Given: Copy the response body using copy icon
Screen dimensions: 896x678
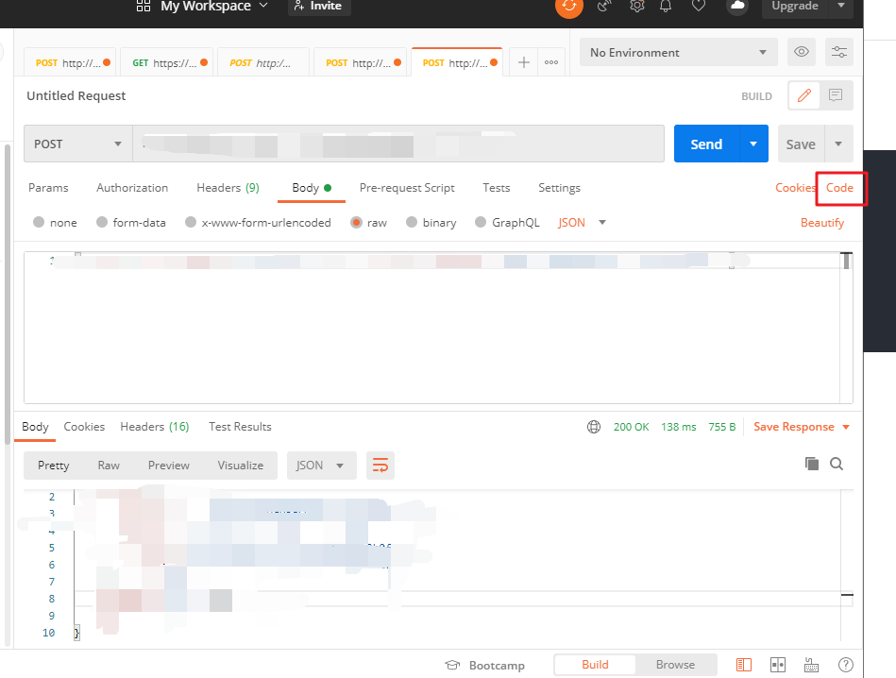Looking at the screenshot, I should (x=811, y=464).
